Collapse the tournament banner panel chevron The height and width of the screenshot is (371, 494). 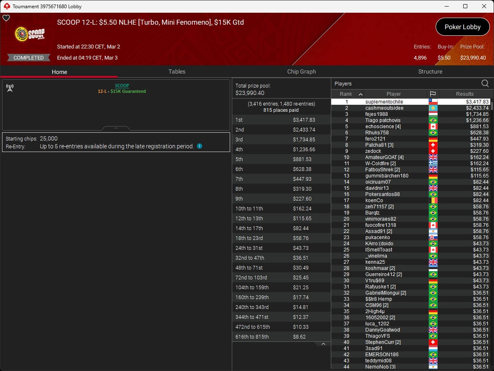click(x=116, y=128)
